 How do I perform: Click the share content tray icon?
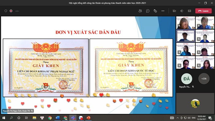(x=190, y=11)
